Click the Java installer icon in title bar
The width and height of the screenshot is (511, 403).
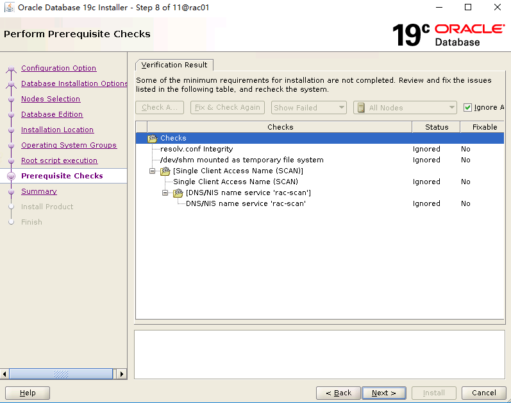point(10,7)
